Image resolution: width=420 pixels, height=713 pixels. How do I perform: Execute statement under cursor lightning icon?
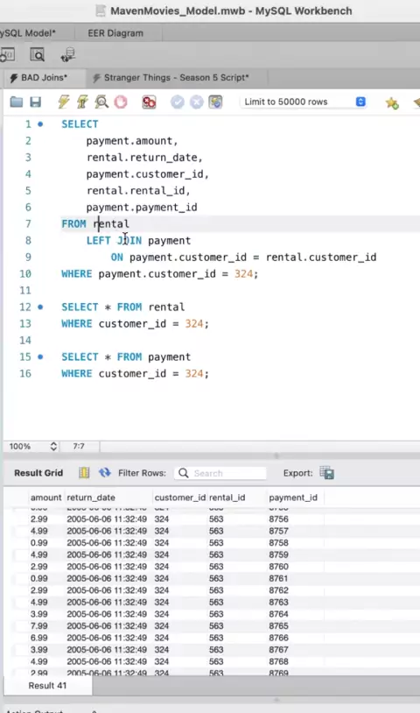[x=82, y=102]
